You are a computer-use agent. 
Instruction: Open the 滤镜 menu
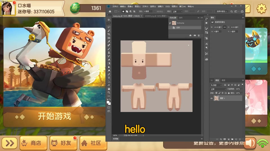[x=160, y=6]
